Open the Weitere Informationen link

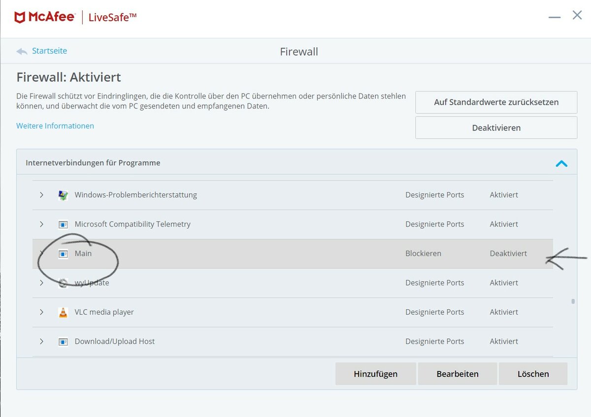click(55, 126)
